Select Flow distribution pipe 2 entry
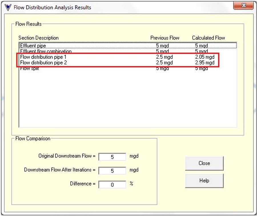The height and width of the screenshot is (216, 257). point(43,62)
